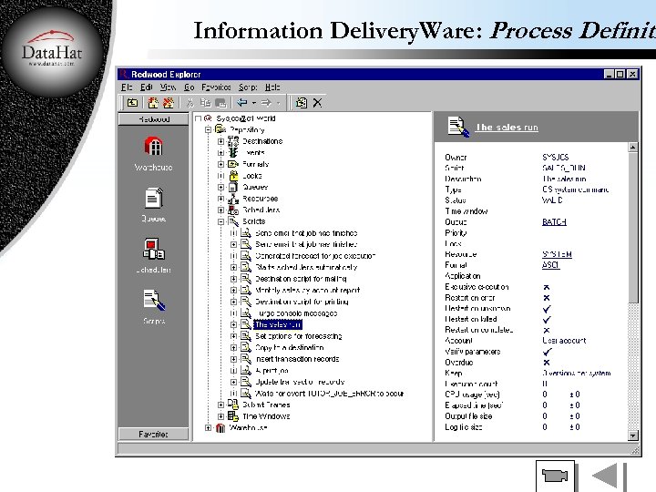Click the sales run header document icon

(458, 127)
